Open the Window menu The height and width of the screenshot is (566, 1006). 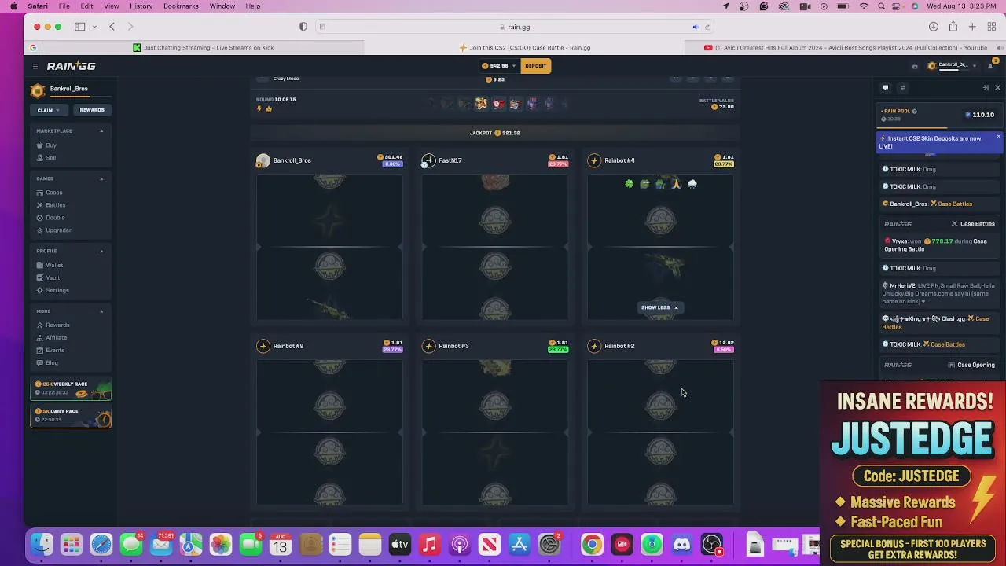point(222,6)
